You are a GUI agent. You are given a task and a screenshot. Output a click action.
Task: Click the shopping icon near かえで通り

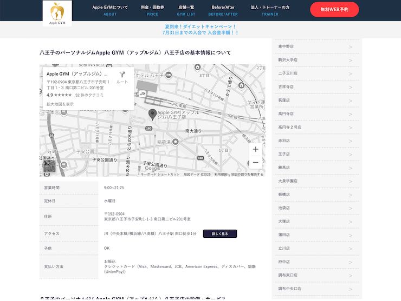coord(241,85)
